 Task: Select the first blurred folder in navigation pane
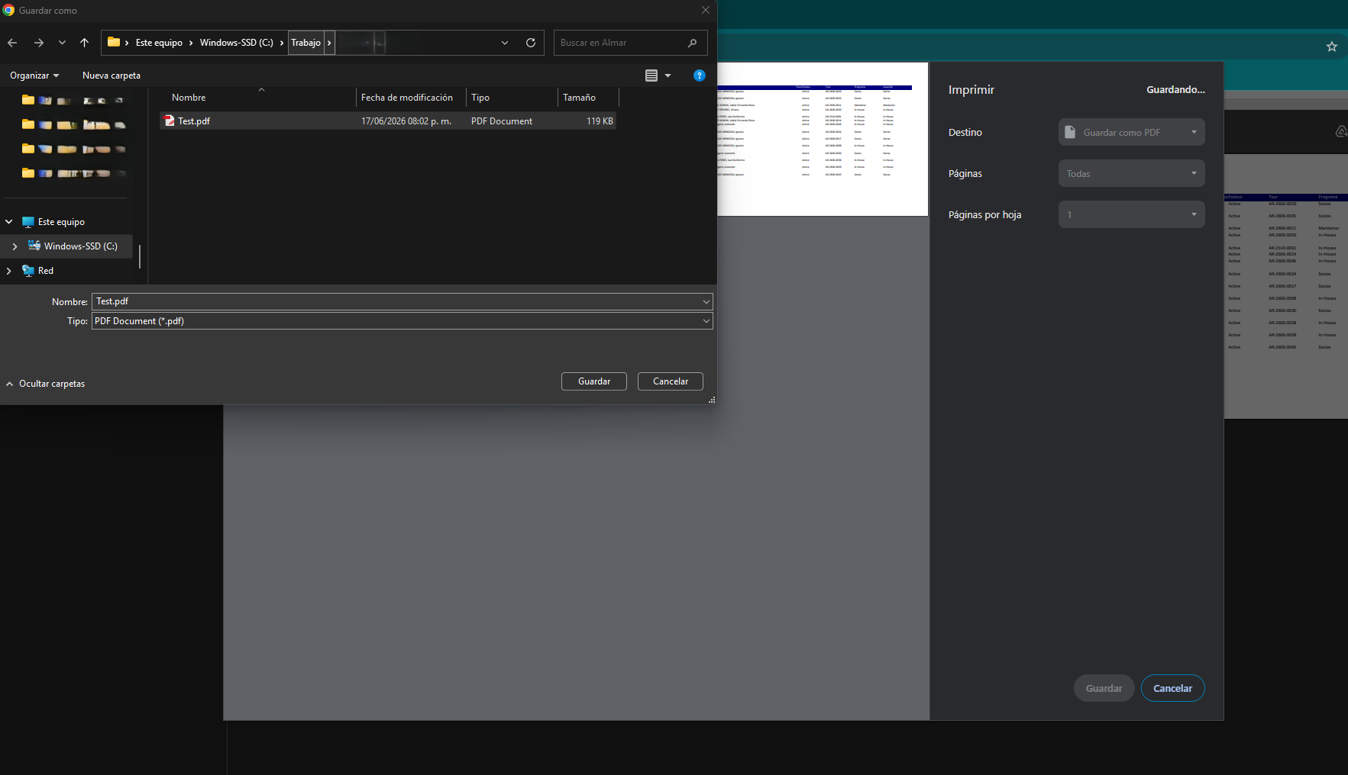tap(73, 100)
